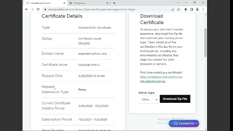This screenshot has height=131, width=233.
Task: Click the padlock site info icon
Action: [45, 9]
